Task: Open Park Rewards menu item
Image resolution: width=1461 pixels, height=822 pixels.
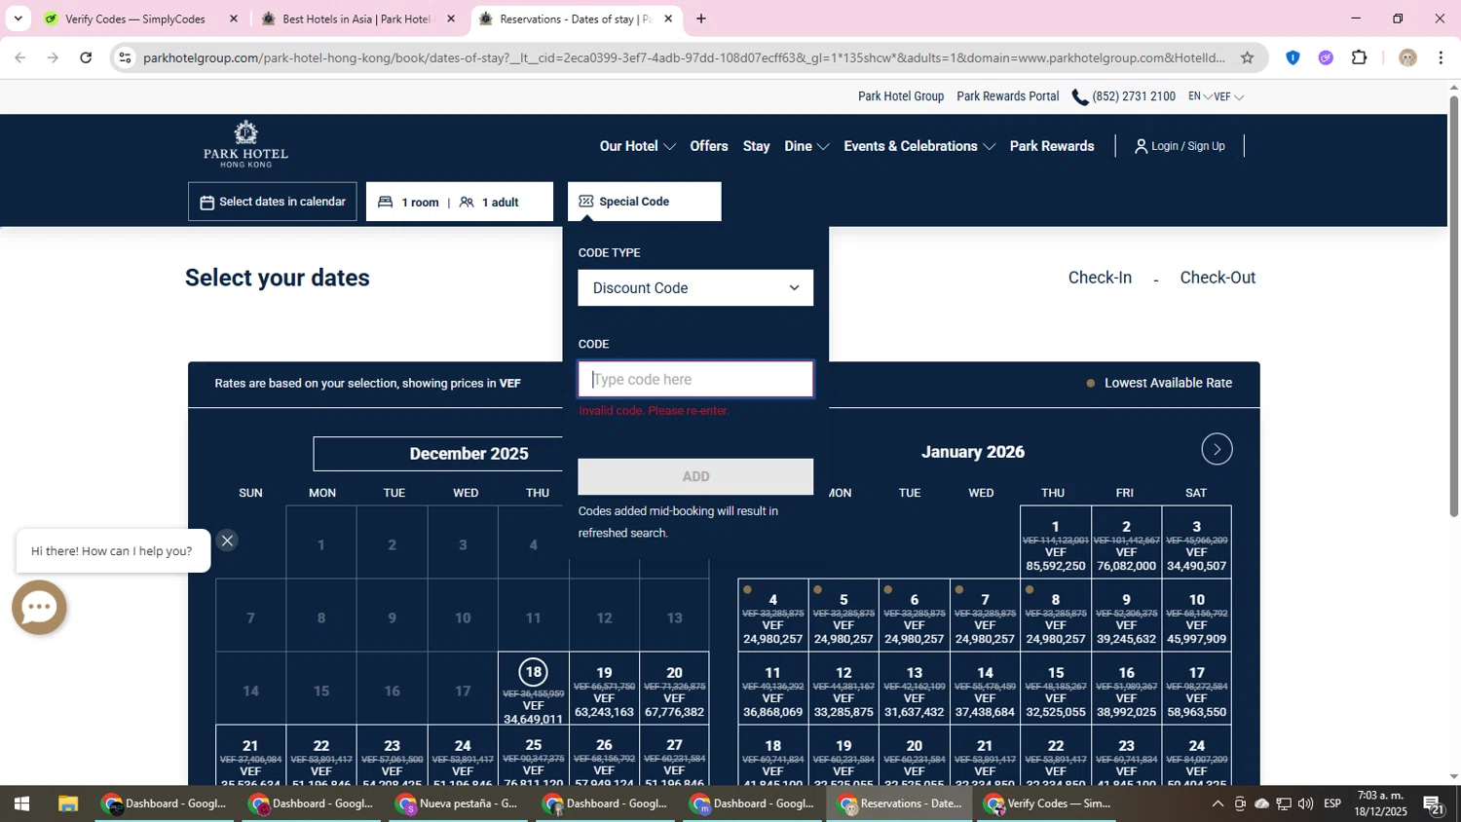Action: click(x=1052, y=146)
